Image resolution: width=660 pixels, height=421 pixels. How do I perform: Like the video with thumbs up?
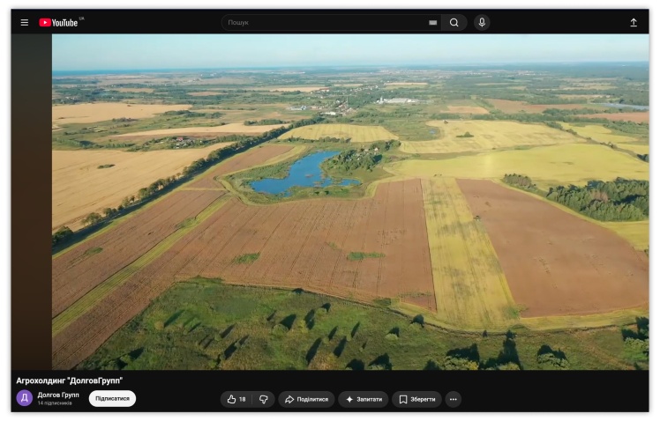click(x=236, y=399)
